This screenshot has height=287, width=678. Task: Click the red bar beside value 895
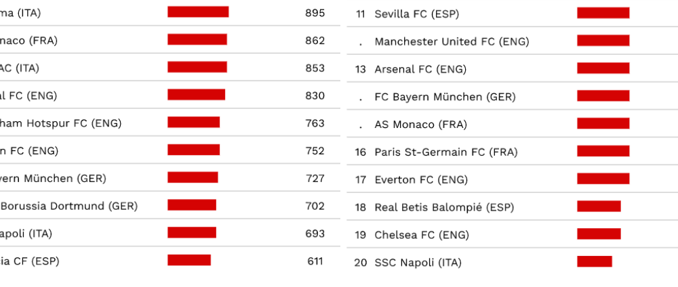[x=198, y=12]
